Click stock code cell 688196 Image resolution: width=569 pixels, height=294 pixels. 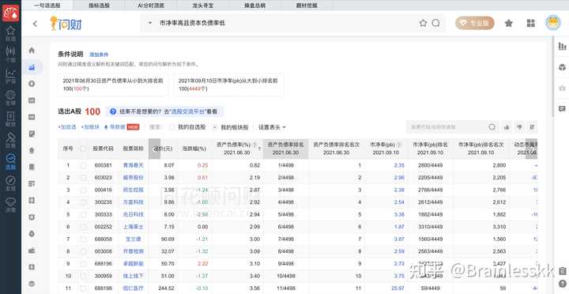[104, 264]
